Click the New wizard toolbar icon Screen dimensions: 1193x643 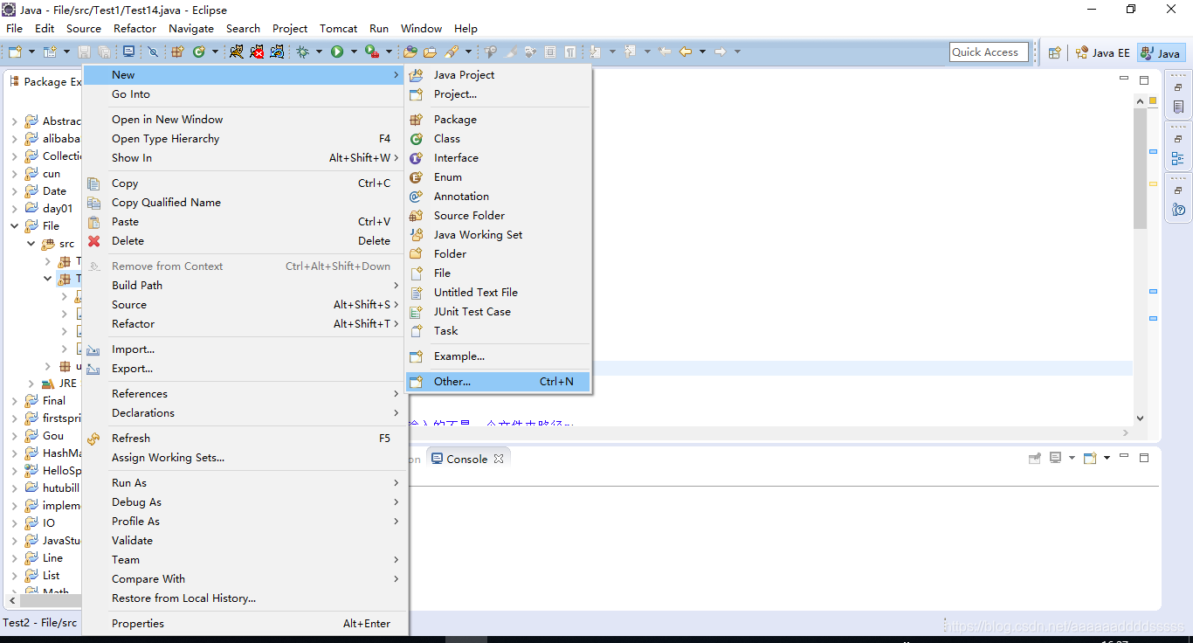(x=15, y=52)
